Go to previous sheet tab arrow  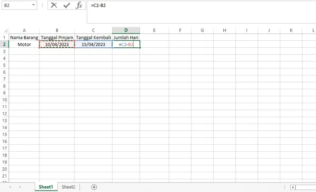[x=10, y=187]
